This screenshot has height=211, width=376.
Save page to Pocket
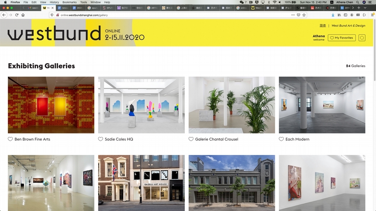pos(299,15)
